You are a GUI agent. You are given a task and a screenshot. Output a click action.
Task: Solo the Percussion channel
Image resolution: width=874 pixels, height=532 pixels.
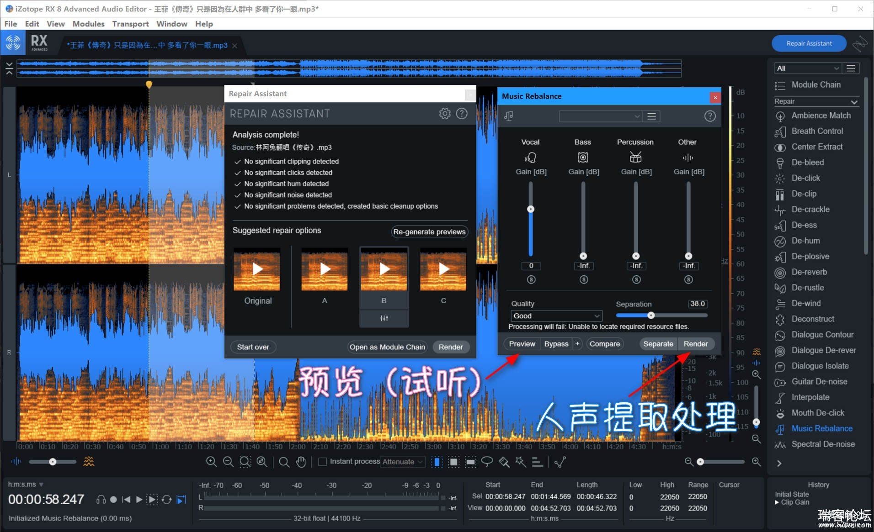(636, 279)
